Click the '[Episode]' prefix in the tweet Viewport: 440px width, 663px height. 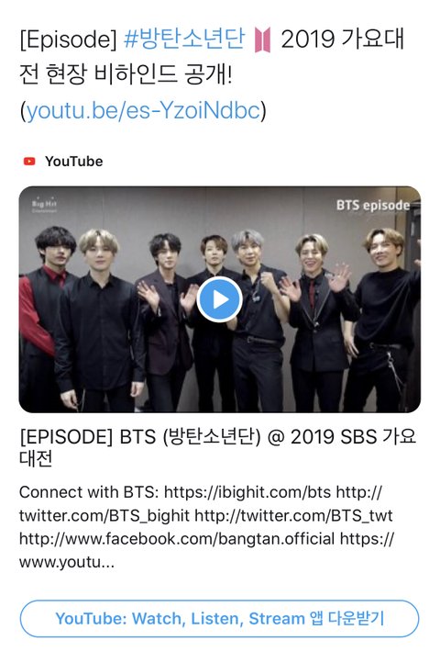69,39
